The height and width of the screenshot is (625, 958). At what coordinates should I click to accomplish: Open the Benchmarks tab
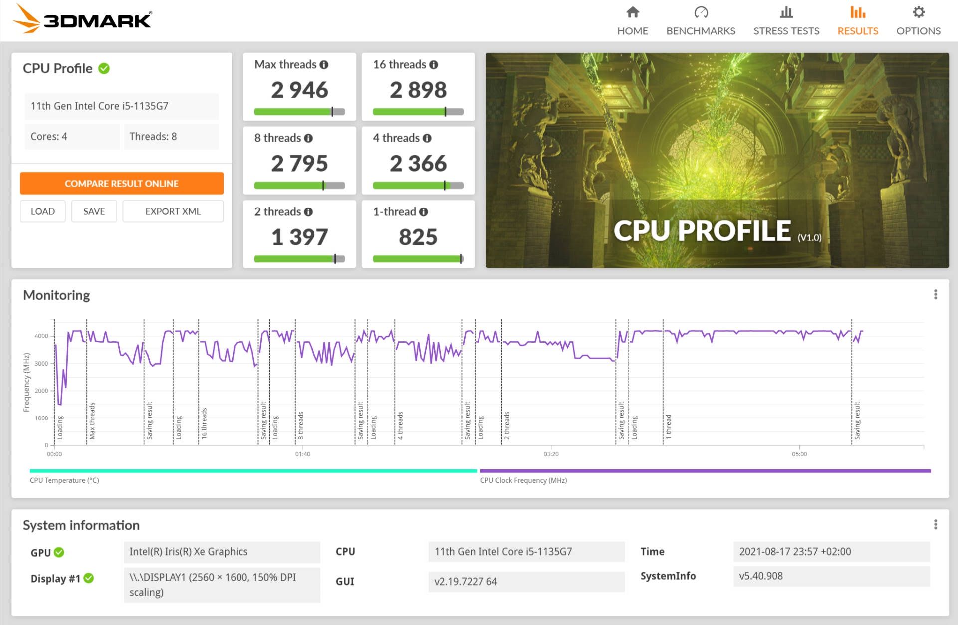pyautogui.click(x=701, y=21)
